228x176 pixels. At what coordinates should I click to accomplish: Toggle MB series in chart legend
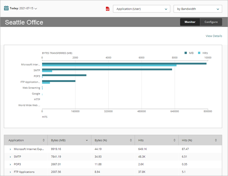[x=189, y=53]
